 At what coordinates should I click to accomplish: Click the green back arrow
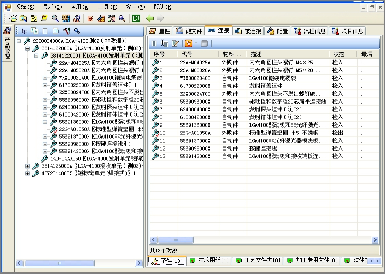(150, 18)
